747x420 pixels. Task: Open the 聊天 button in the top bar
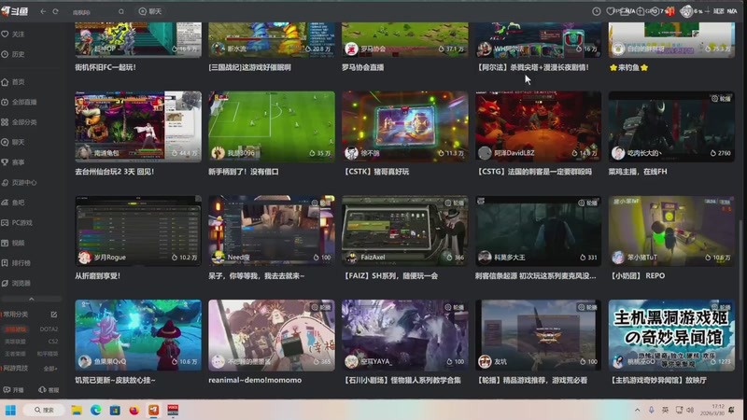(x=150, y=11)
